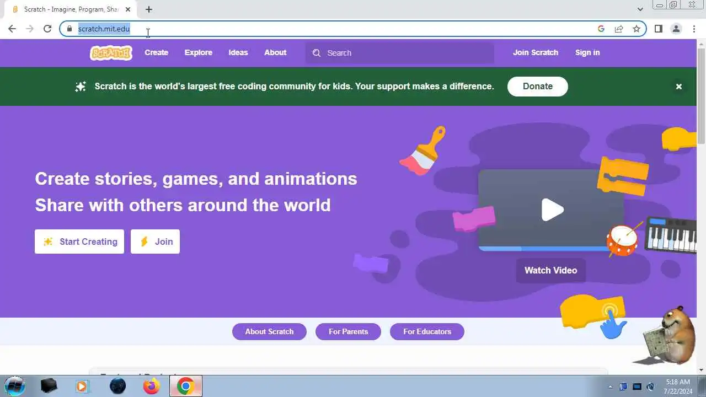Click the Sign in link
Screen dimensions: 706x397
pyautogui.click(x=587, y=53)
